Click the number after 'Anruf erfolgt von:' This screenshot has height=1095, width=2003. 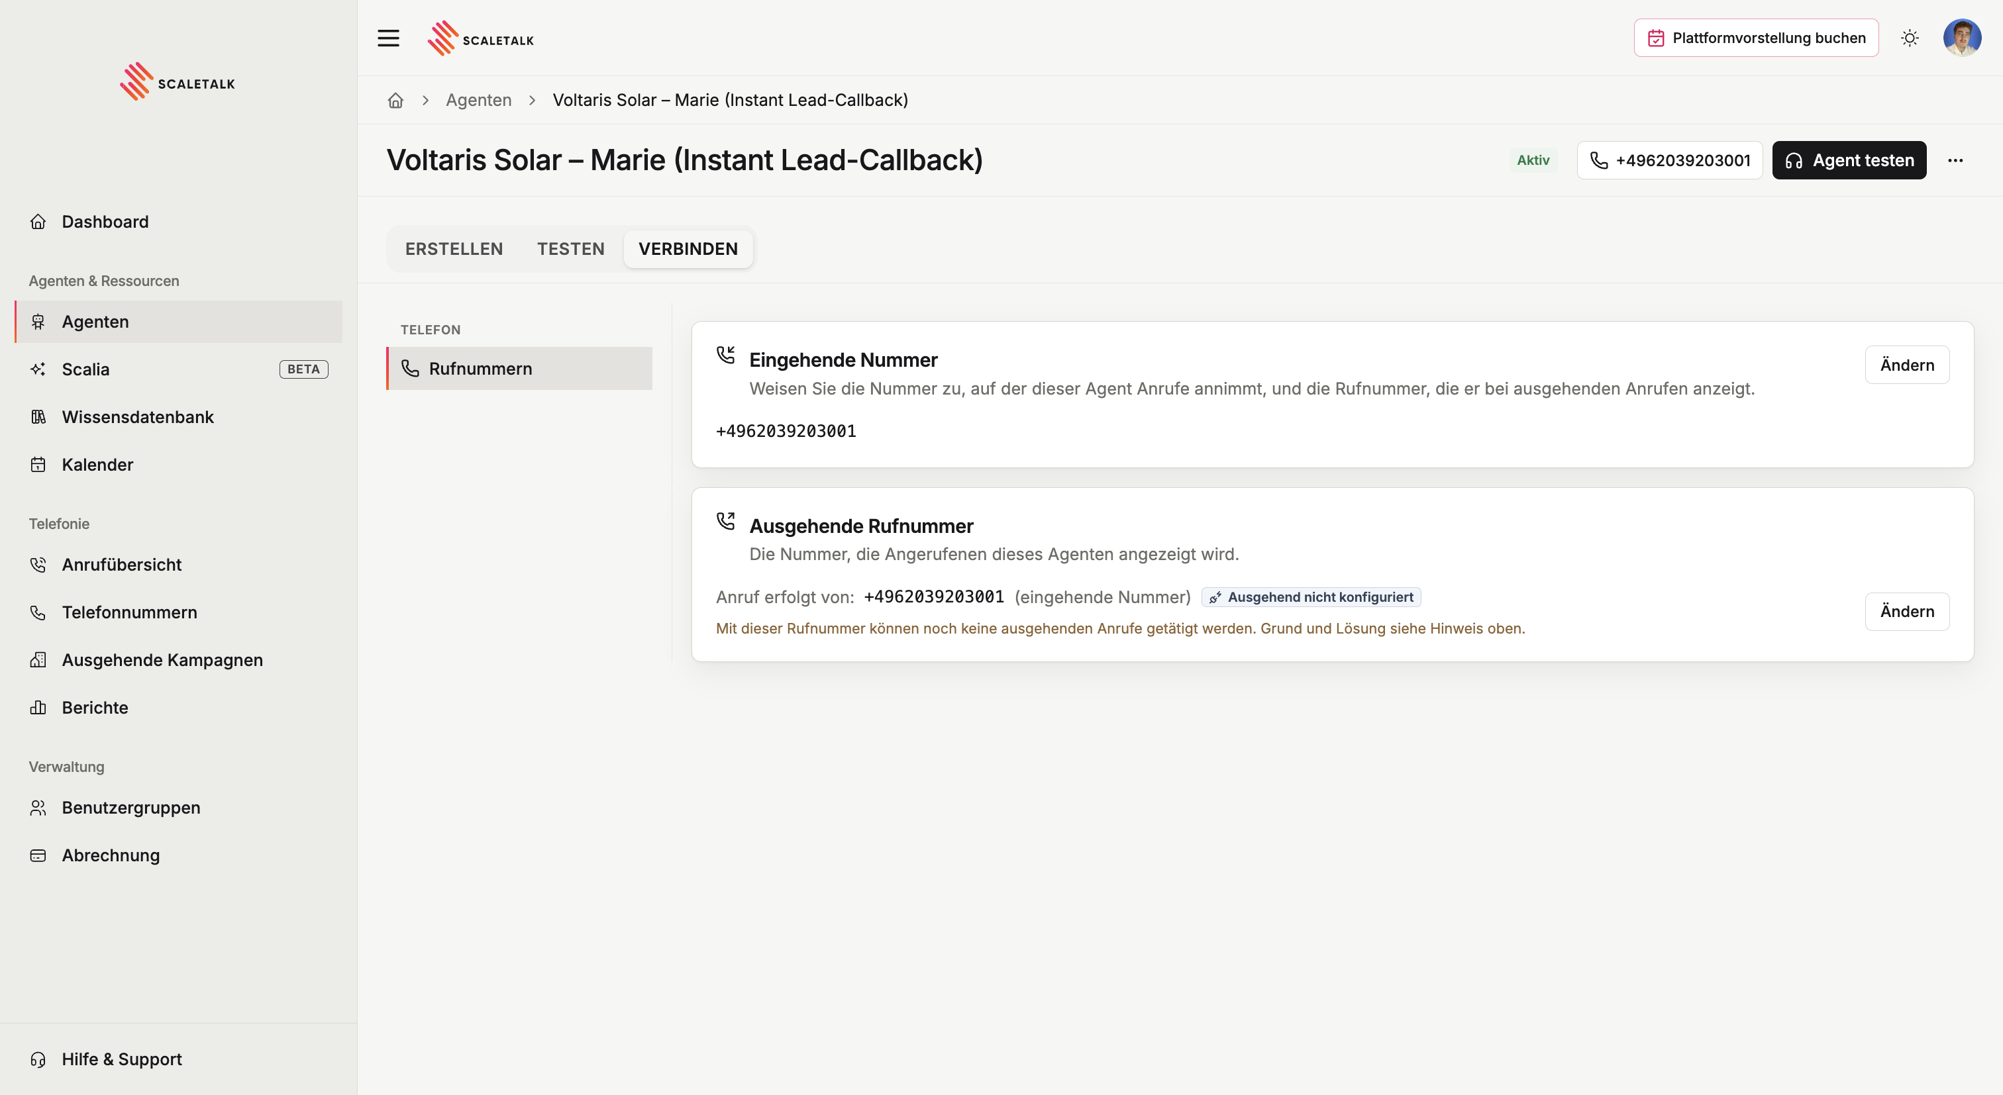(934, 597)
